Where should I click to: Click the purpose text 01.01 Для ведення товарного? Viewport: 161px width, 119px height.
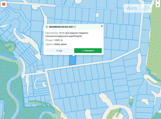point(74,33)
